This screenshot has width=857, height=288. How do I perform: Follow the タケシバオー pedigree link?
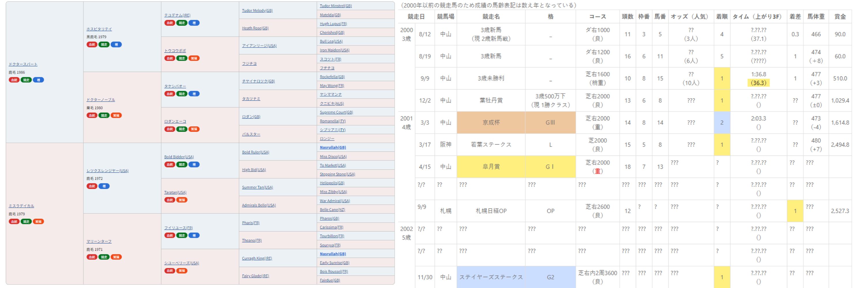(x=175, y=86)
